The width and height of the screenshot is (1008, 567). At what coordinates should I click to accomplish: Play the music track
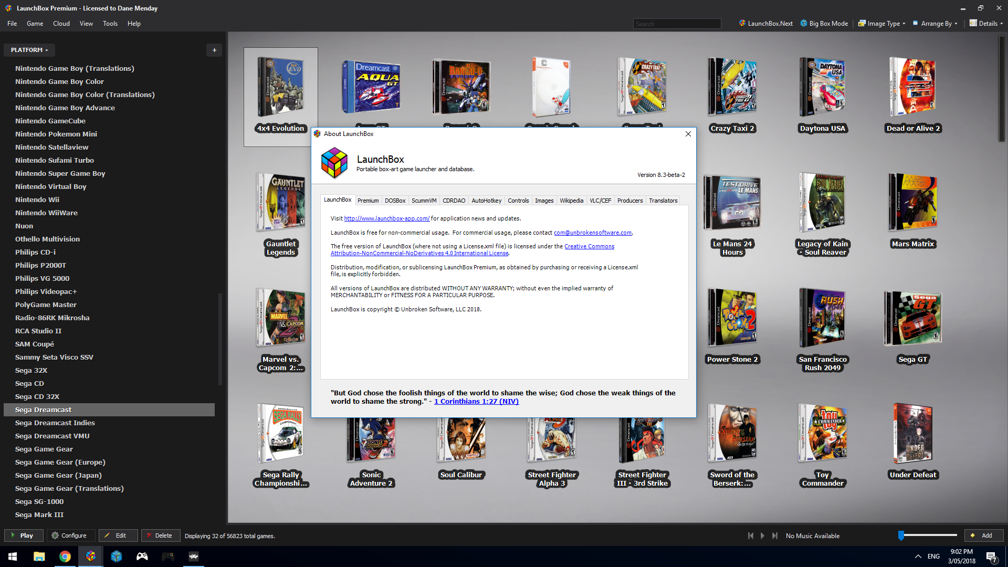[762, 535]
